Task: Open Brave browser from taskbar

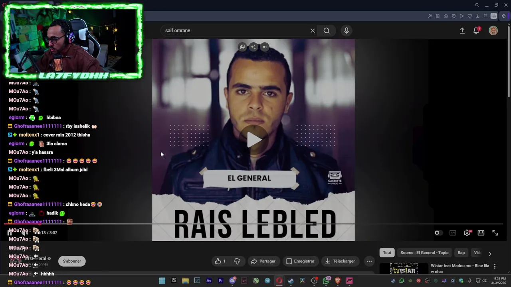Action: pos(338,281)
